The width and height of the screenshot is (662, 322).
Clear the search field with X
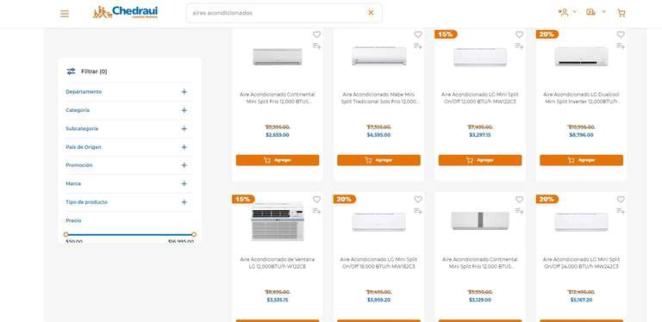372,13
